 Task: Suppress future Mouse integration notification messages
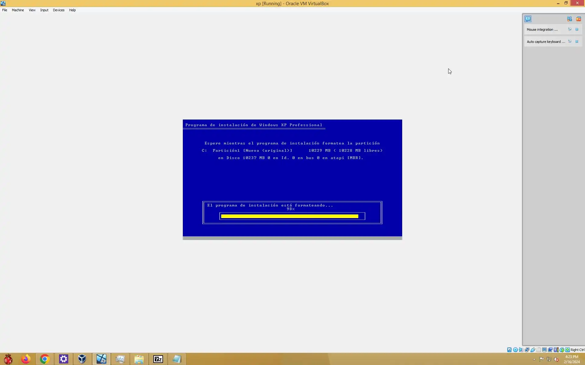pos(569,30)
